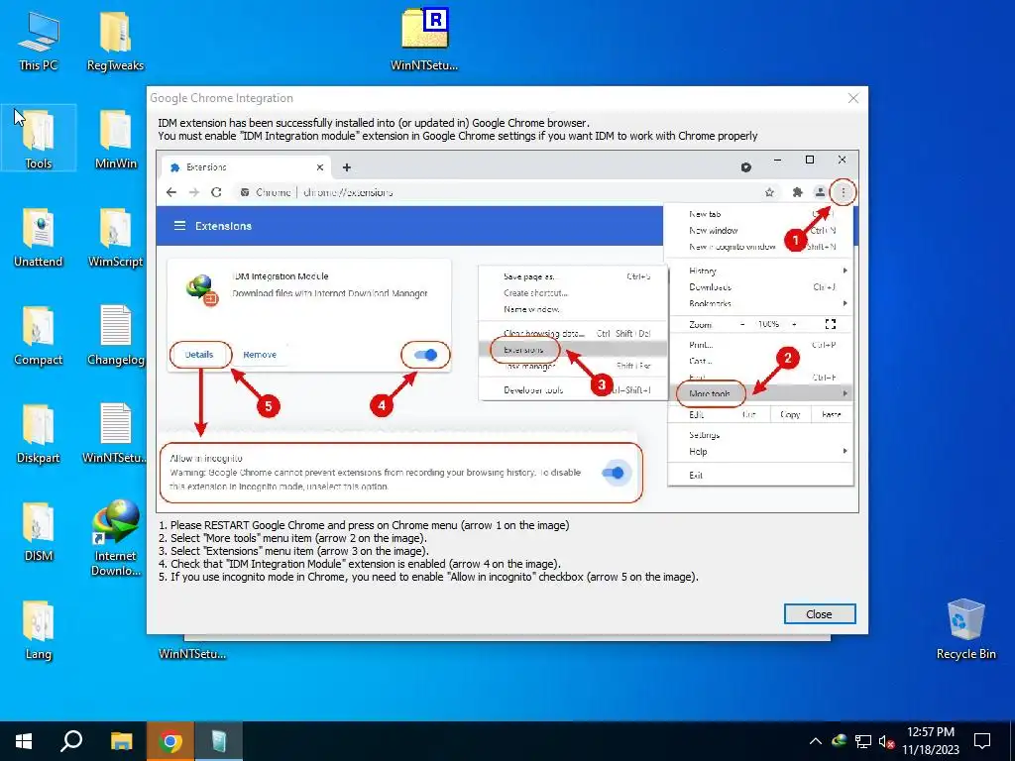Open the taskbar search magnifier
Viewport: 1015px width, 761px height.
pos(71,741)
